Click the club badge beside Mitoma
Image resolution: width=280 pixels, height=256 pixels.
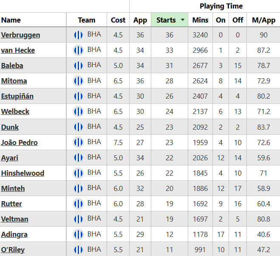(x=78, y=81)
